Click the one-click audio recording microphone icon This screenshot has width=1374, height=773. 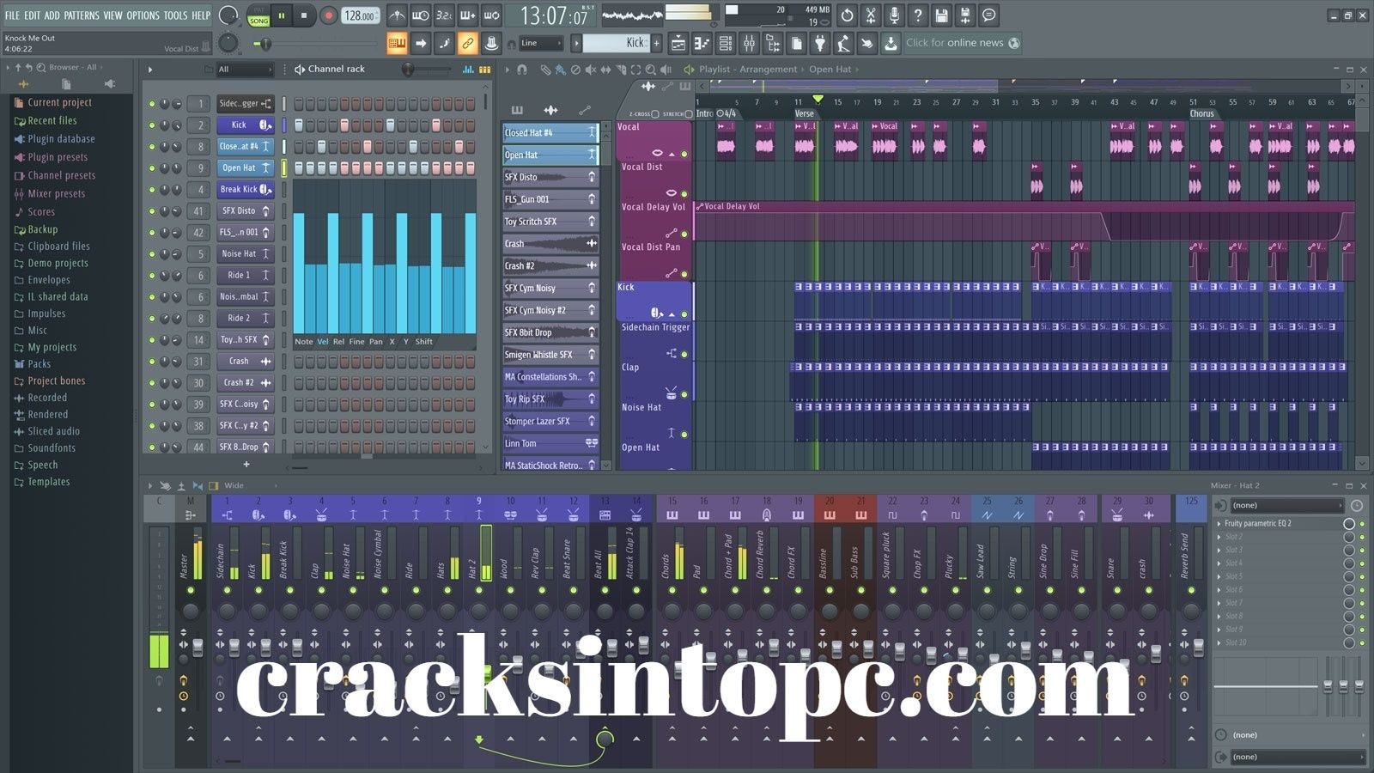894,15
